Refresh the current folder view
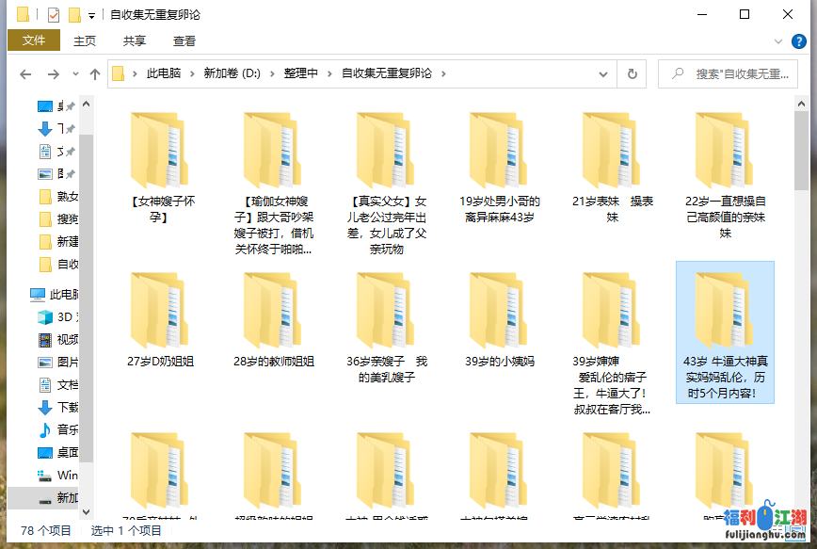Image resolution: width=817 pixels, height=549 pixels. (x=633, y=73)
